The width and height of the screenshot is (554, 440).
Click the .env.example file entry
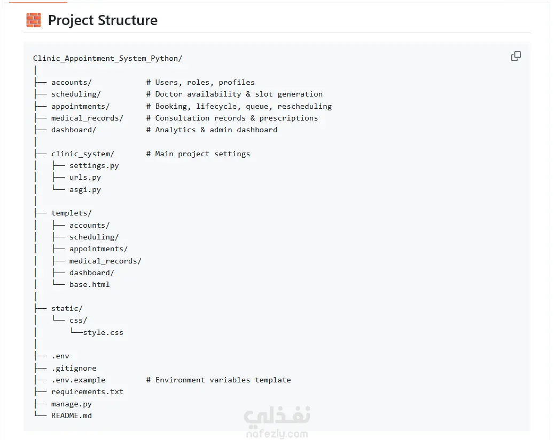pos(79,380)
